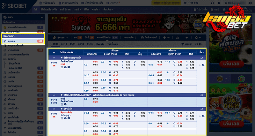Open Mix Parlay (มิกซ์ พาร์เลย์) in toolbar
255x136 pixels.
pos(149,38)
